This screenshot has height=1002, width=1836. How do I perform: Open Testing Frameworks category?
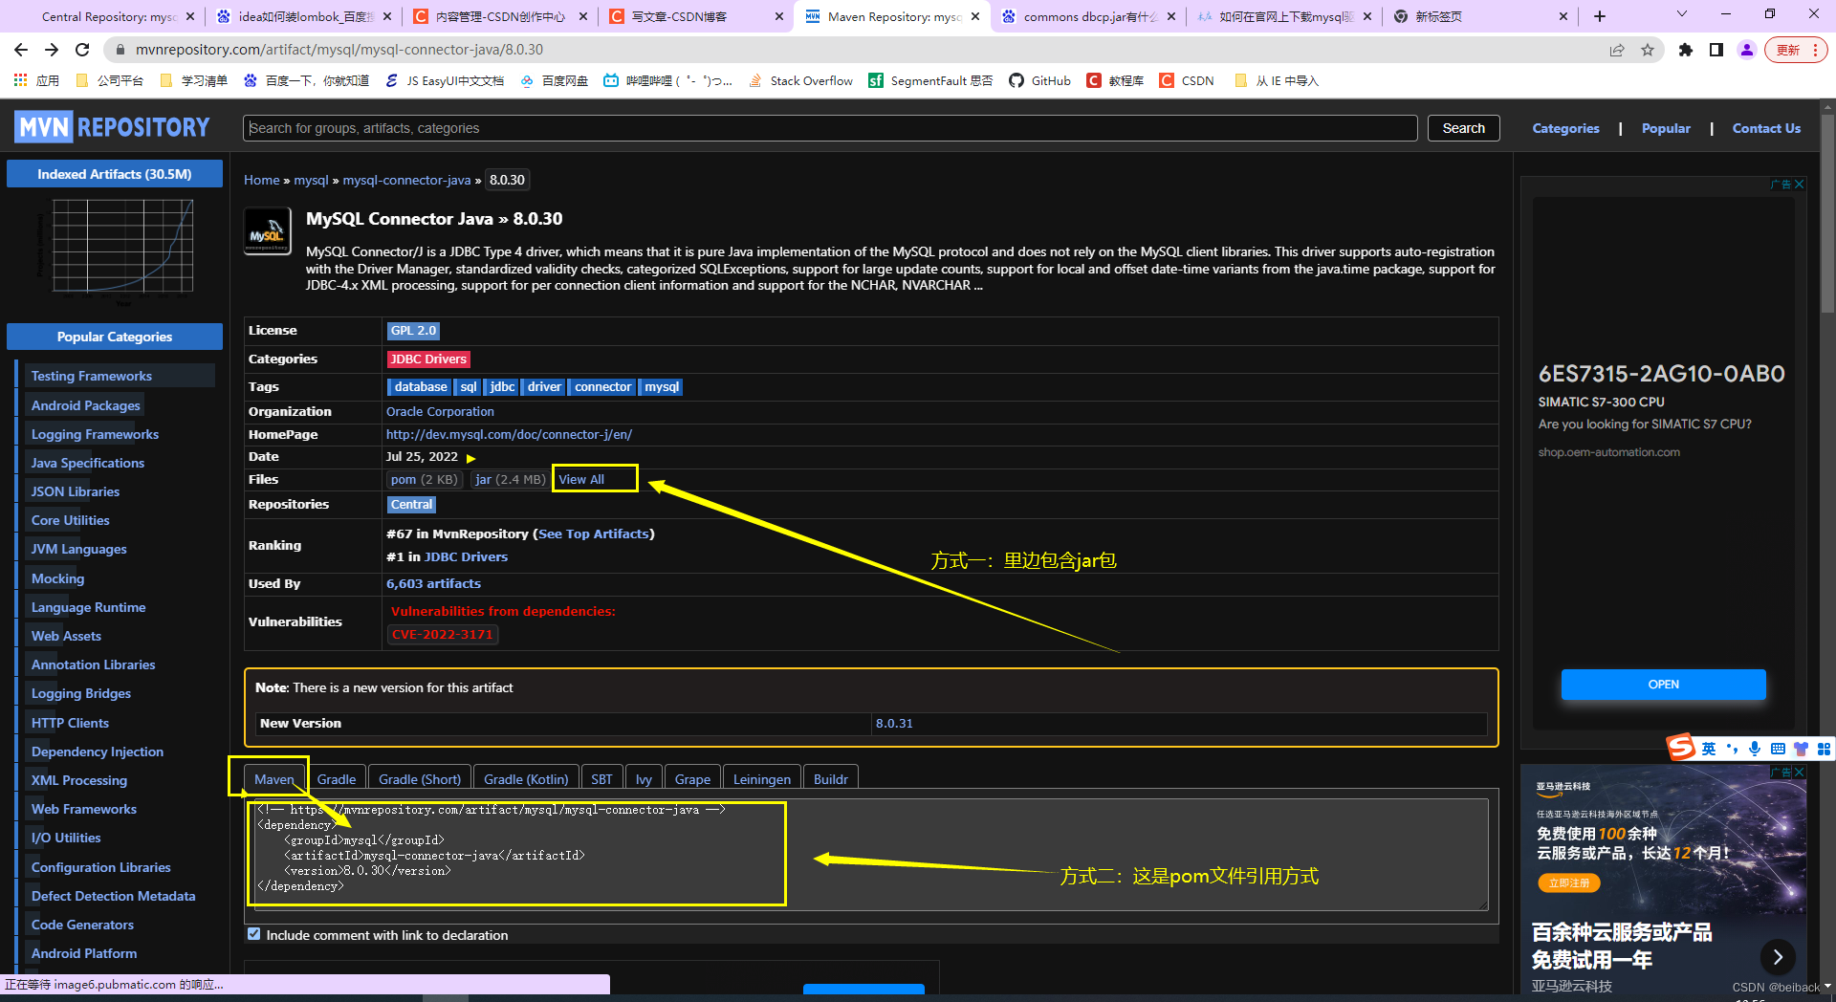click(91, 376)
